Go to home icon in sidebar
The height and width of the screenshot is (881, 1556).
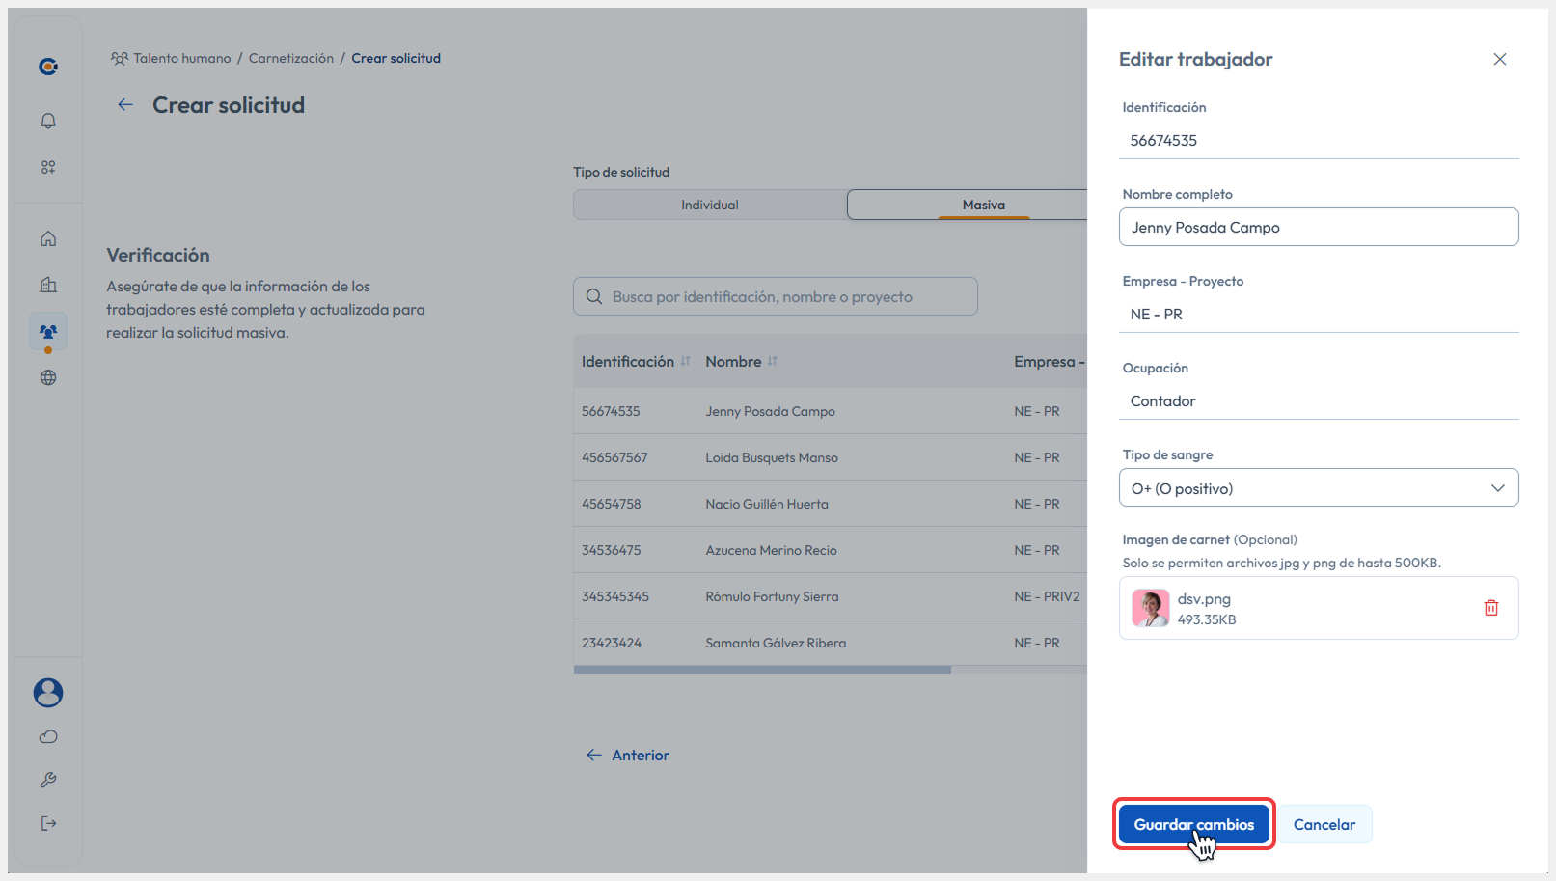[48, 238]
